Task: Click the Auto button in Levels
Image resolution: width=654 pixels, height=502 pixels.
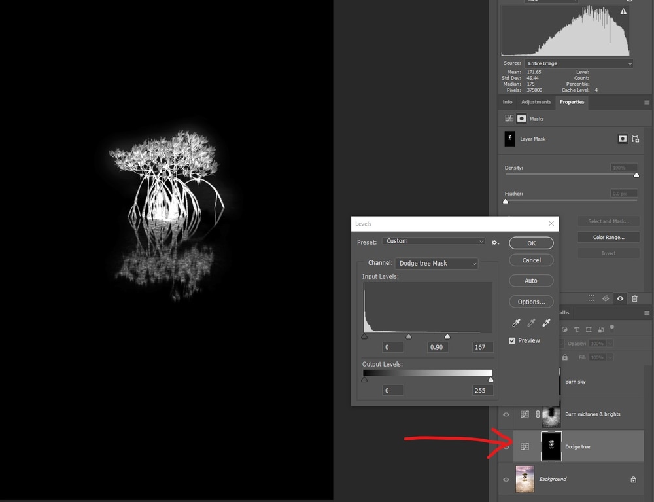Action: coord(531,281)
